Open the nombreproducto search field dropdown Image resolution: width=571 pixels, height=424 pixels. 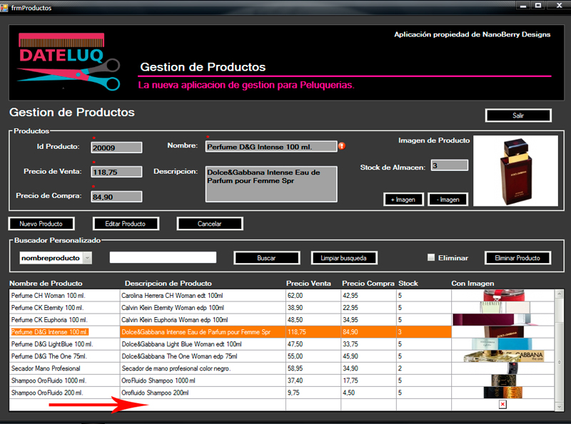(x=87, y=258)
